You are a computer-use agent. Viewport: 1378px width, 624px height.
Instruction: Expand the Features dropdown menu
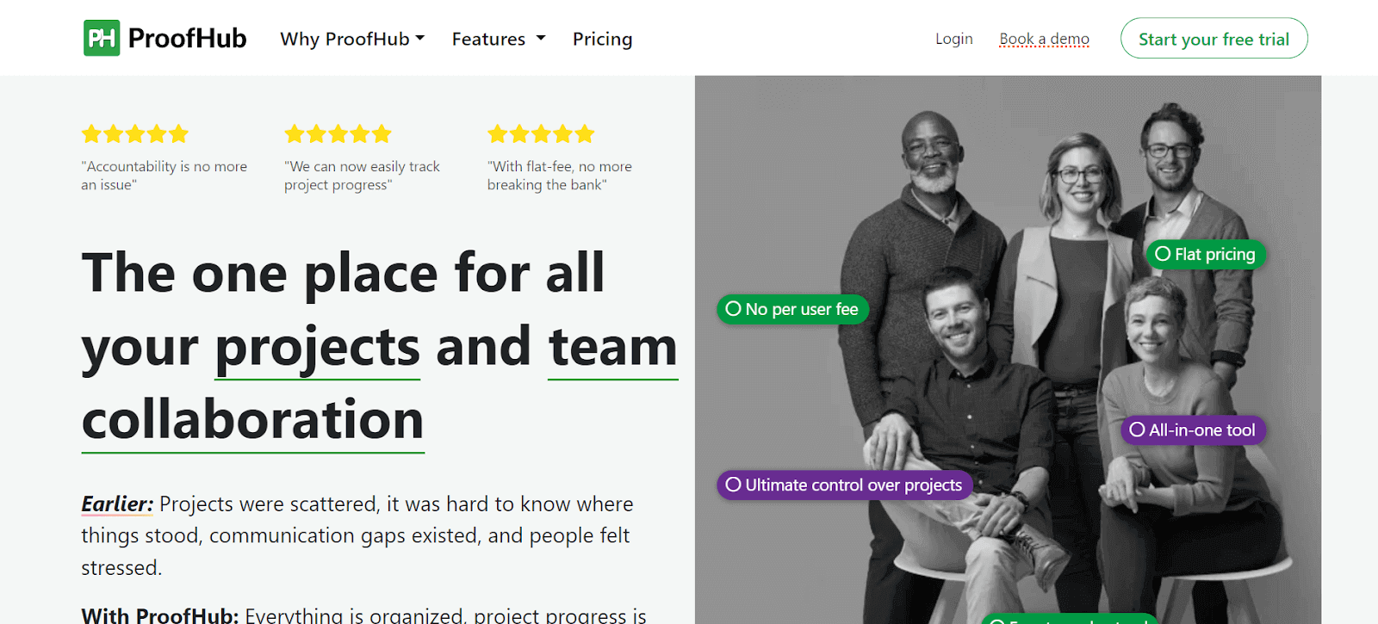(499, 39)
